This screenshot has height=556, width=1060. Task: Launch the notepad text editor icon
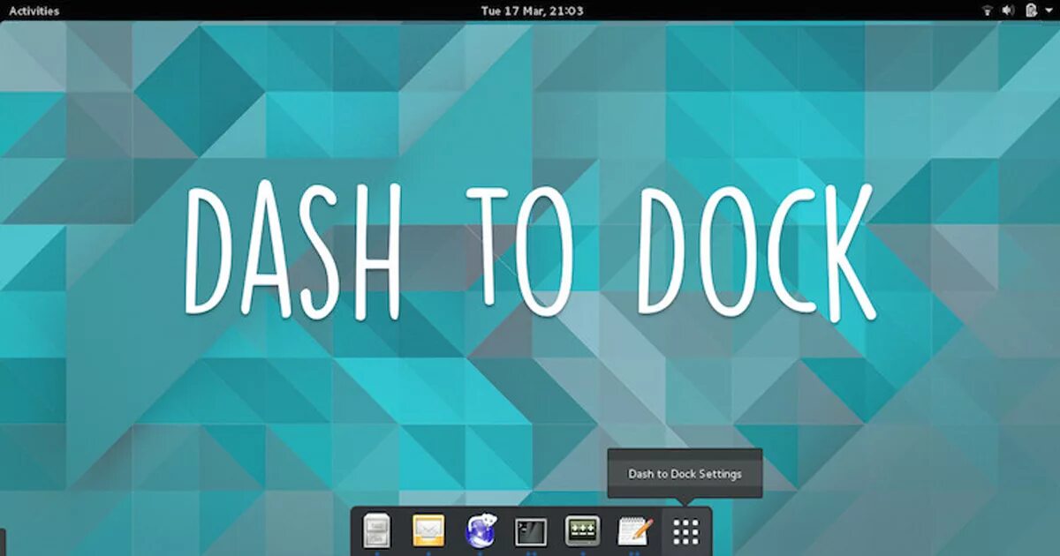(x=634, y=531)
